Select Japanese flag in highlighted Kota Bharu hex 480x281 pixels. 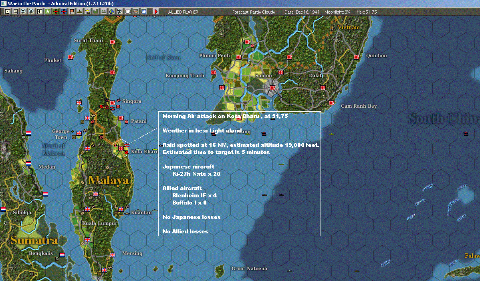(121, 149)
